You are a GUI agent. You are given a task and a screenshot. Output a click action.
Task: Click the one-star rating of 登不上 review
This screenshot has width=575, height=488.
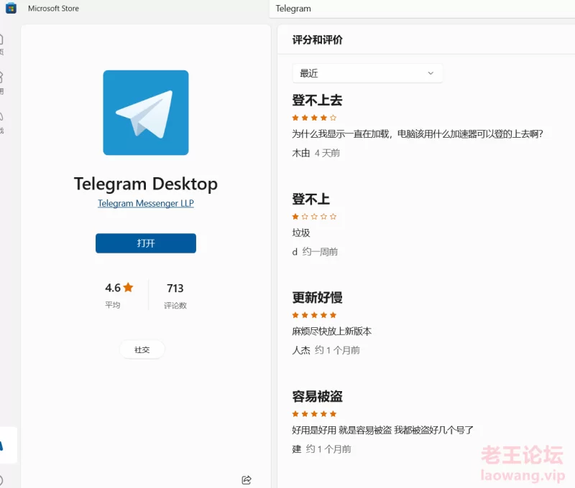[x=314, y=217]
